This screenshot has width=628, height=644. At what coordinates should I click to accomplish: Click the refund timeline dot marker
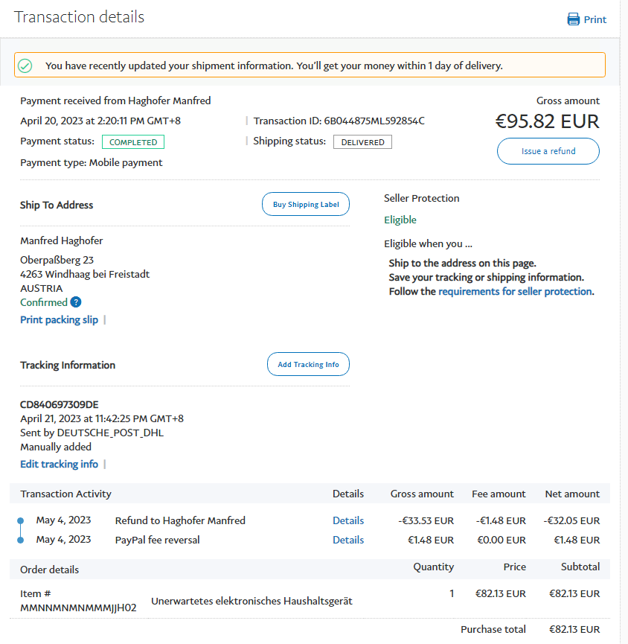coord(20,521)
